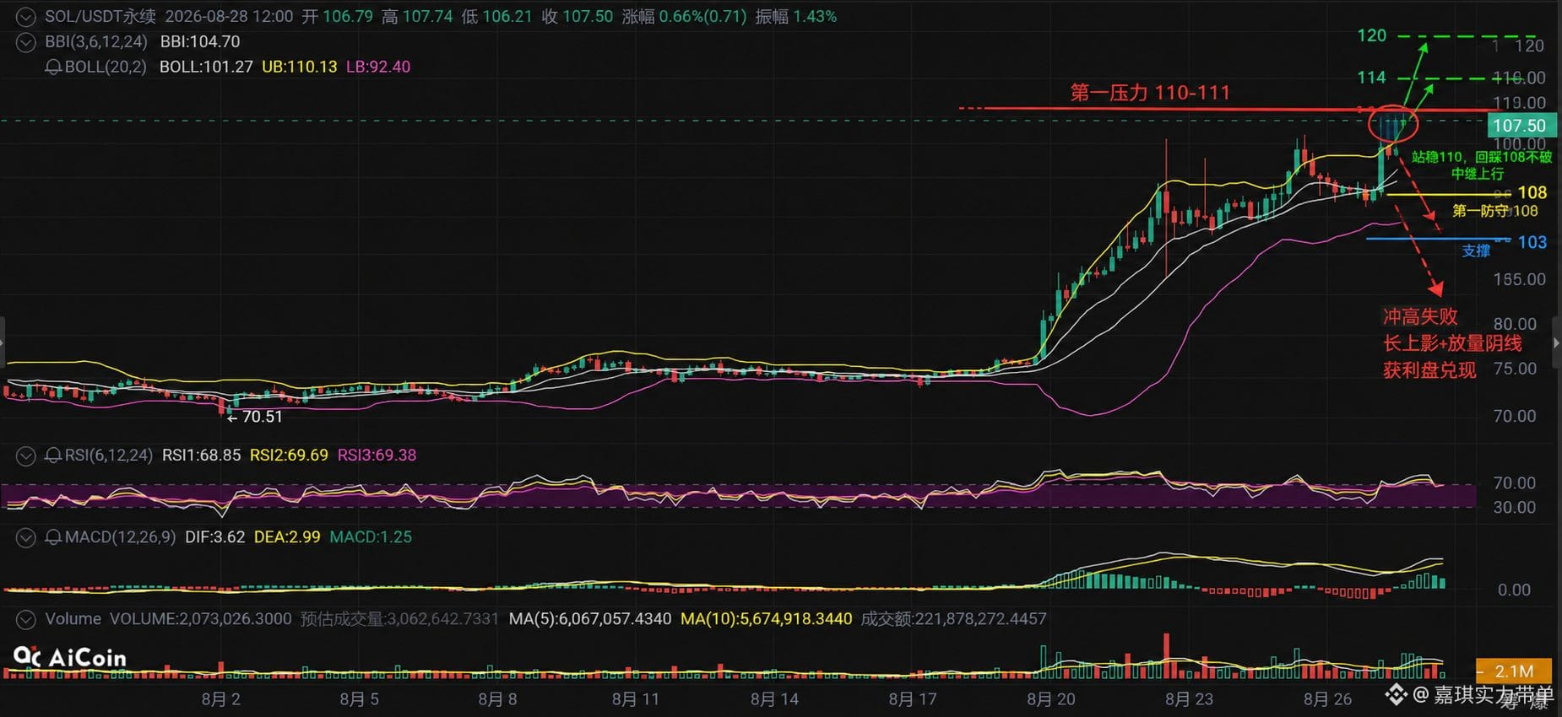Open RSI(6,12,24) indicator settings label
This screenshot has width=1562, height=717.
click(x=109, y=456)
